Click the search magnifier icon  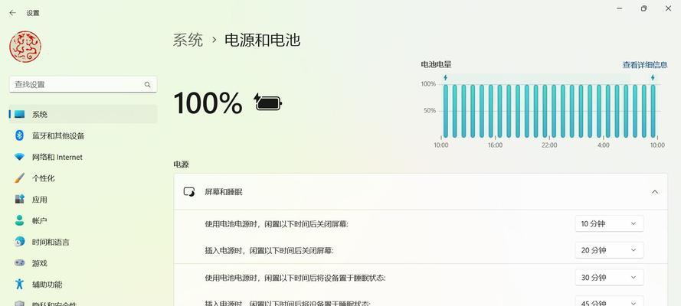148,84
